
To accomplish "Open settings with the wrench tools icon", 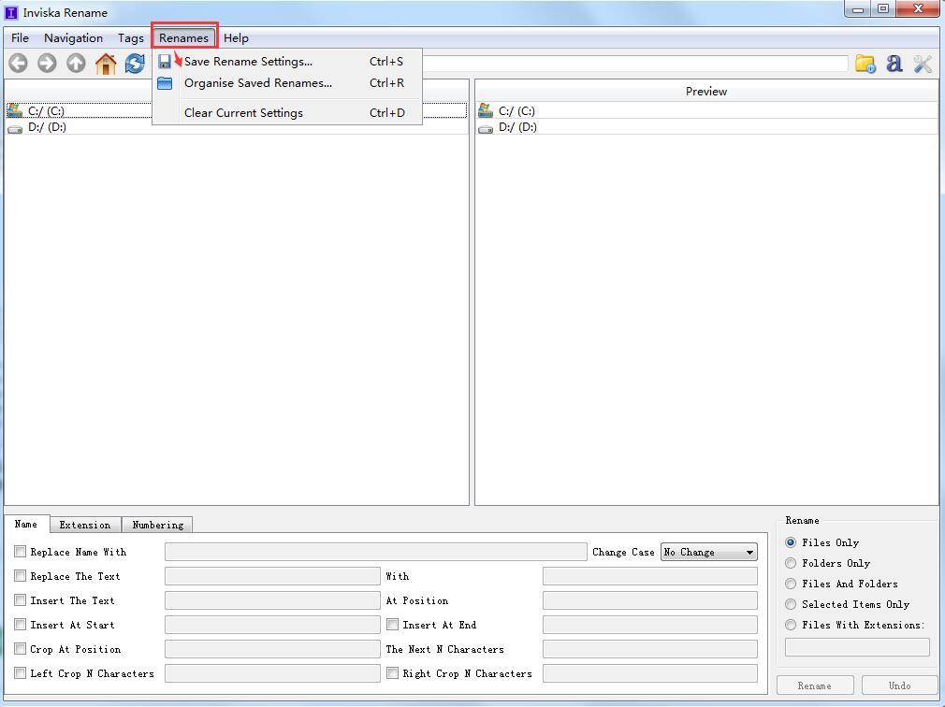I will 923,64.
